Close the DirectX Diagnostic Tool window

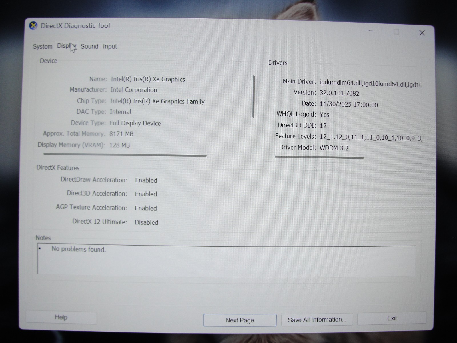pyautogui.click(x=422, y=33)
